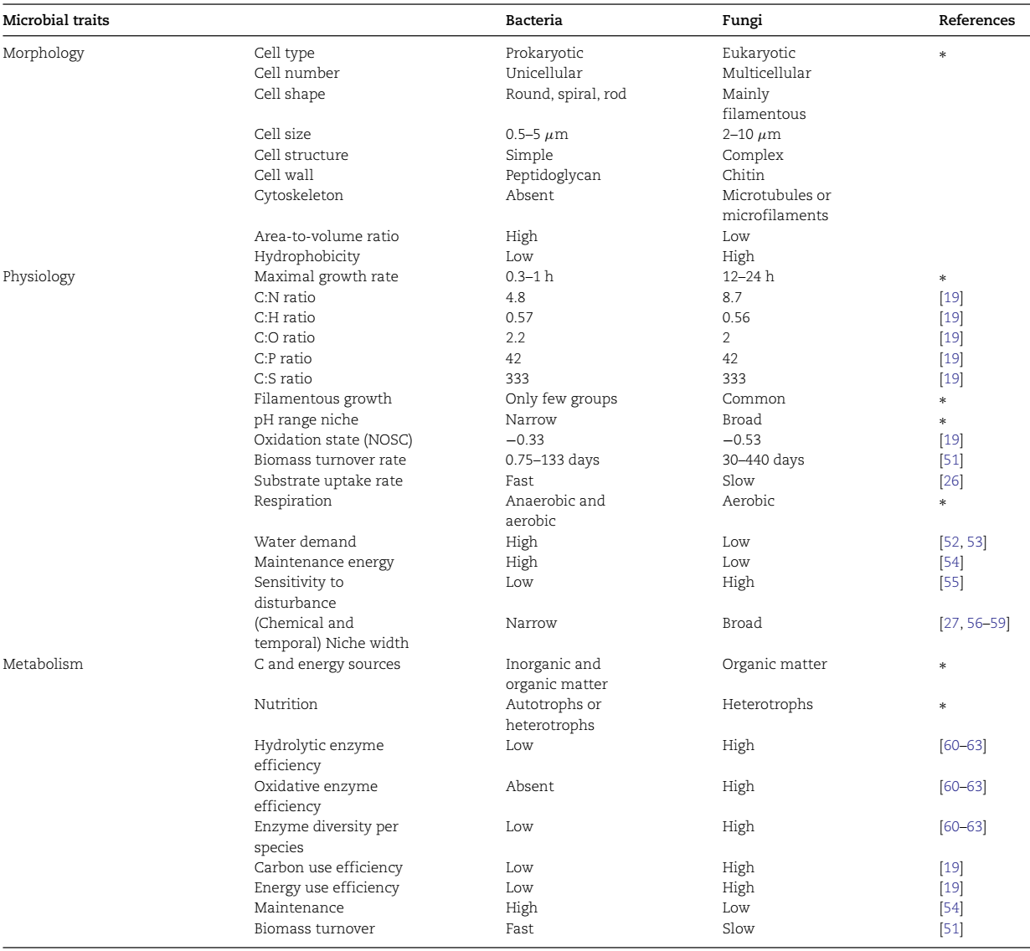Open references 60–63 for Hydrolytic enzyme efficiency

pos(963,745)
